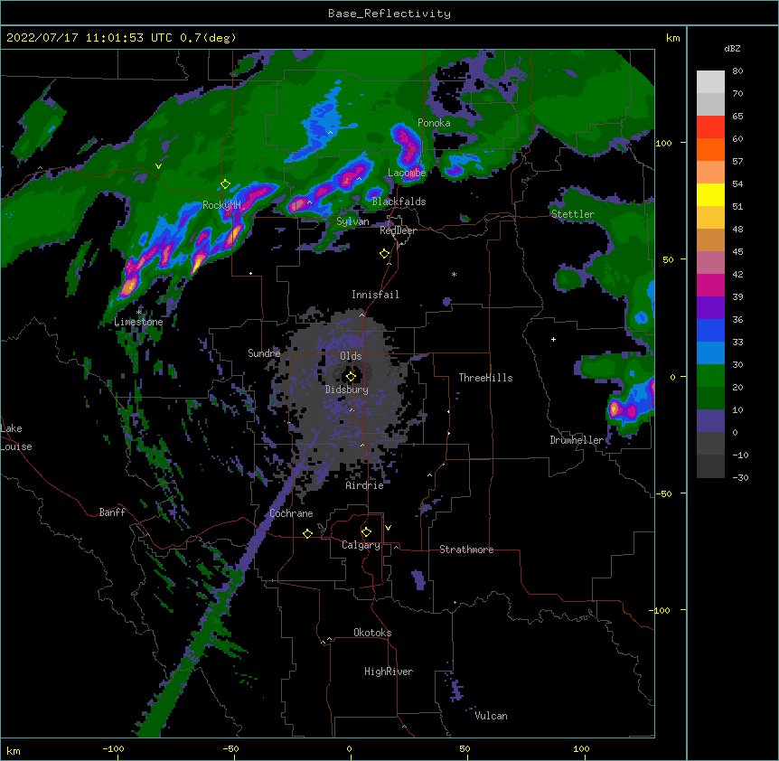Pick the magenta 42 dBZ legend color
Viewport: 779px width, 761px height.
[x=710, y=285]
